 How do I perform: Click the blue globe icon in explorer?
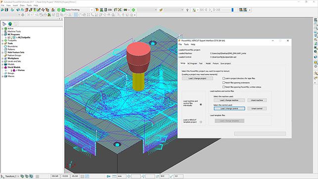(x=10, y=24)
